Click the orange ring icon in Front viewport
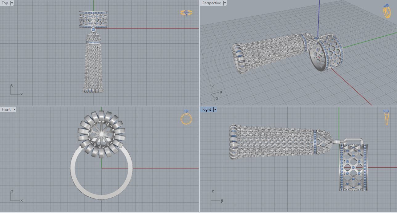The width and height of the screenshot is (397, 213). (186, 117)
